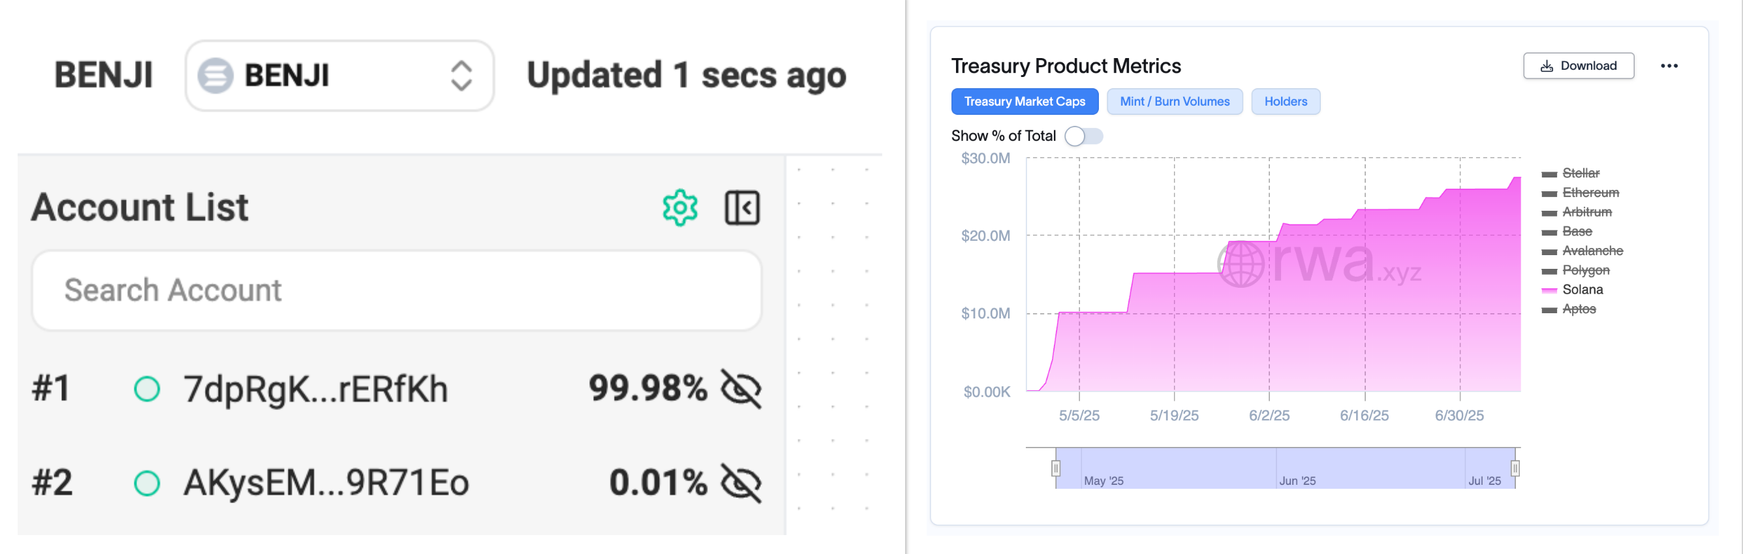
Task: Enable the Show % of Total switch
Action: [1083, 136]
